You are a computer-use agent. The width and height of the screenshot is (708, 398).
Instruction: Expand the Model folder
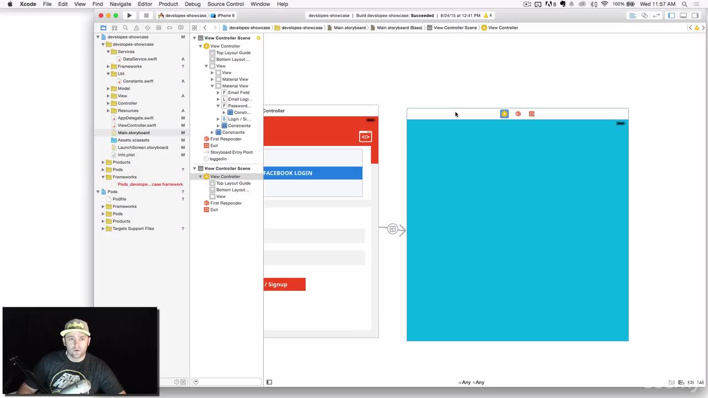(108, 88)
